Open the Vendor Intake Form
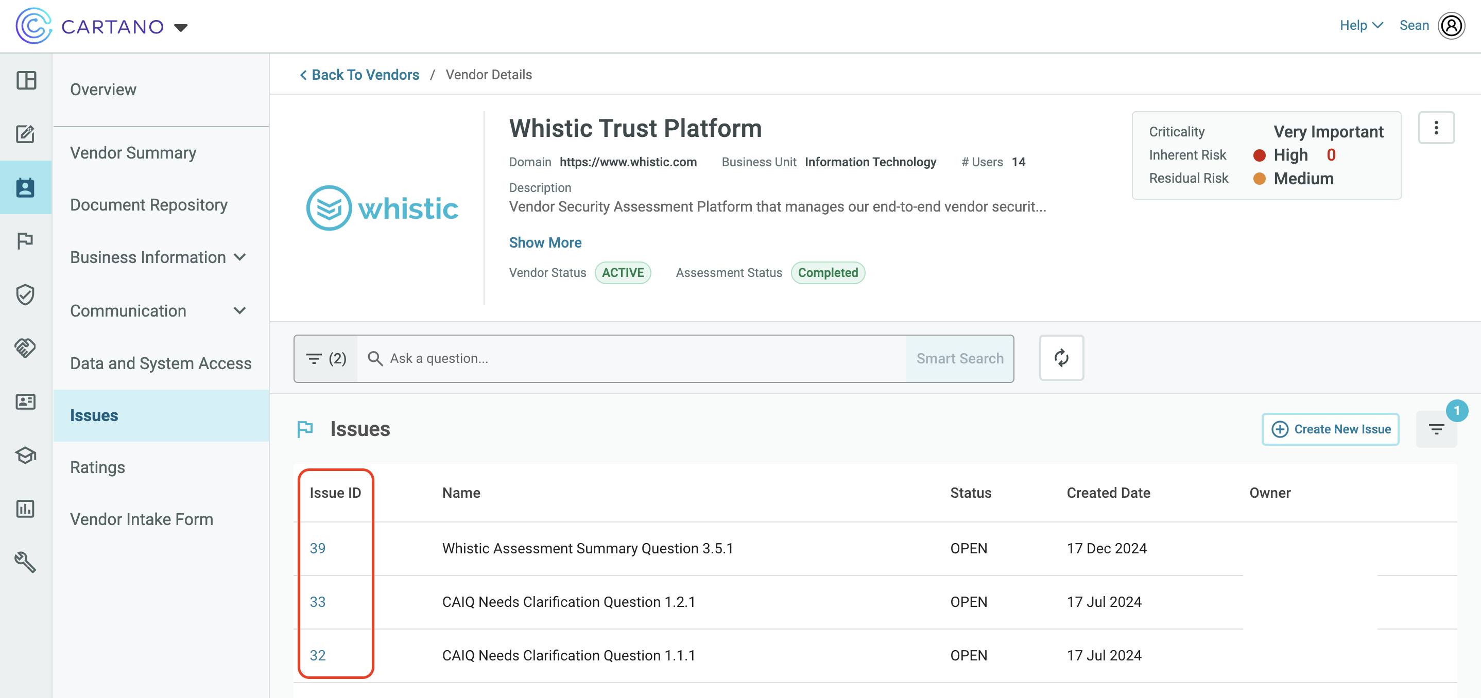The image size is (1481, 698). (142, 519)
